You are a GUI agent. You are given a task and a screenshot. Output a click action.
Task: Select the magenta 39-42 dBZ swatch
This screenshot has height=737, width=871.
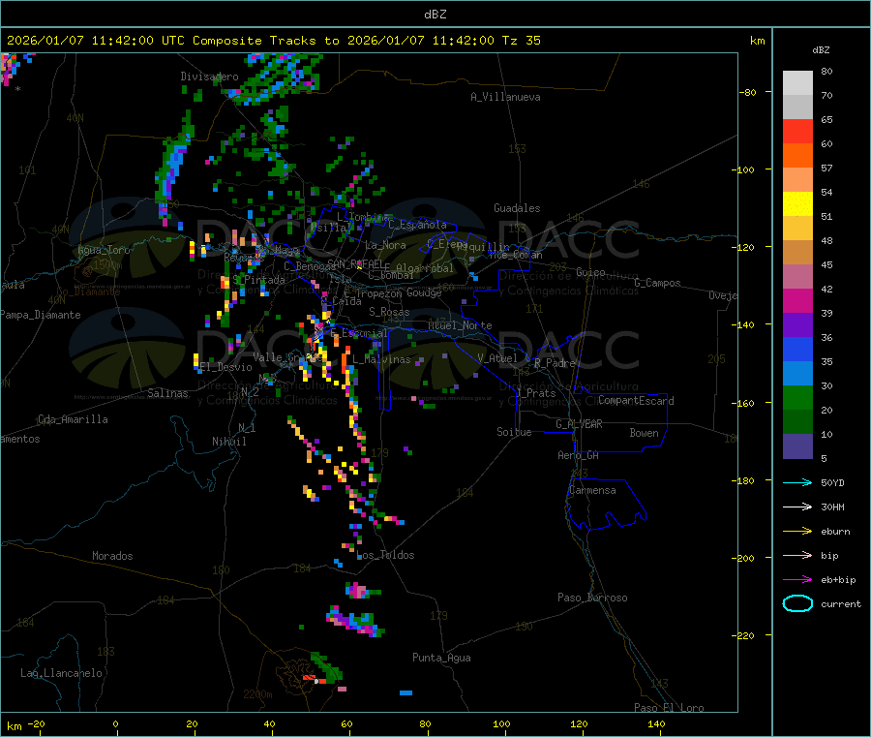[x=797, y=300]
